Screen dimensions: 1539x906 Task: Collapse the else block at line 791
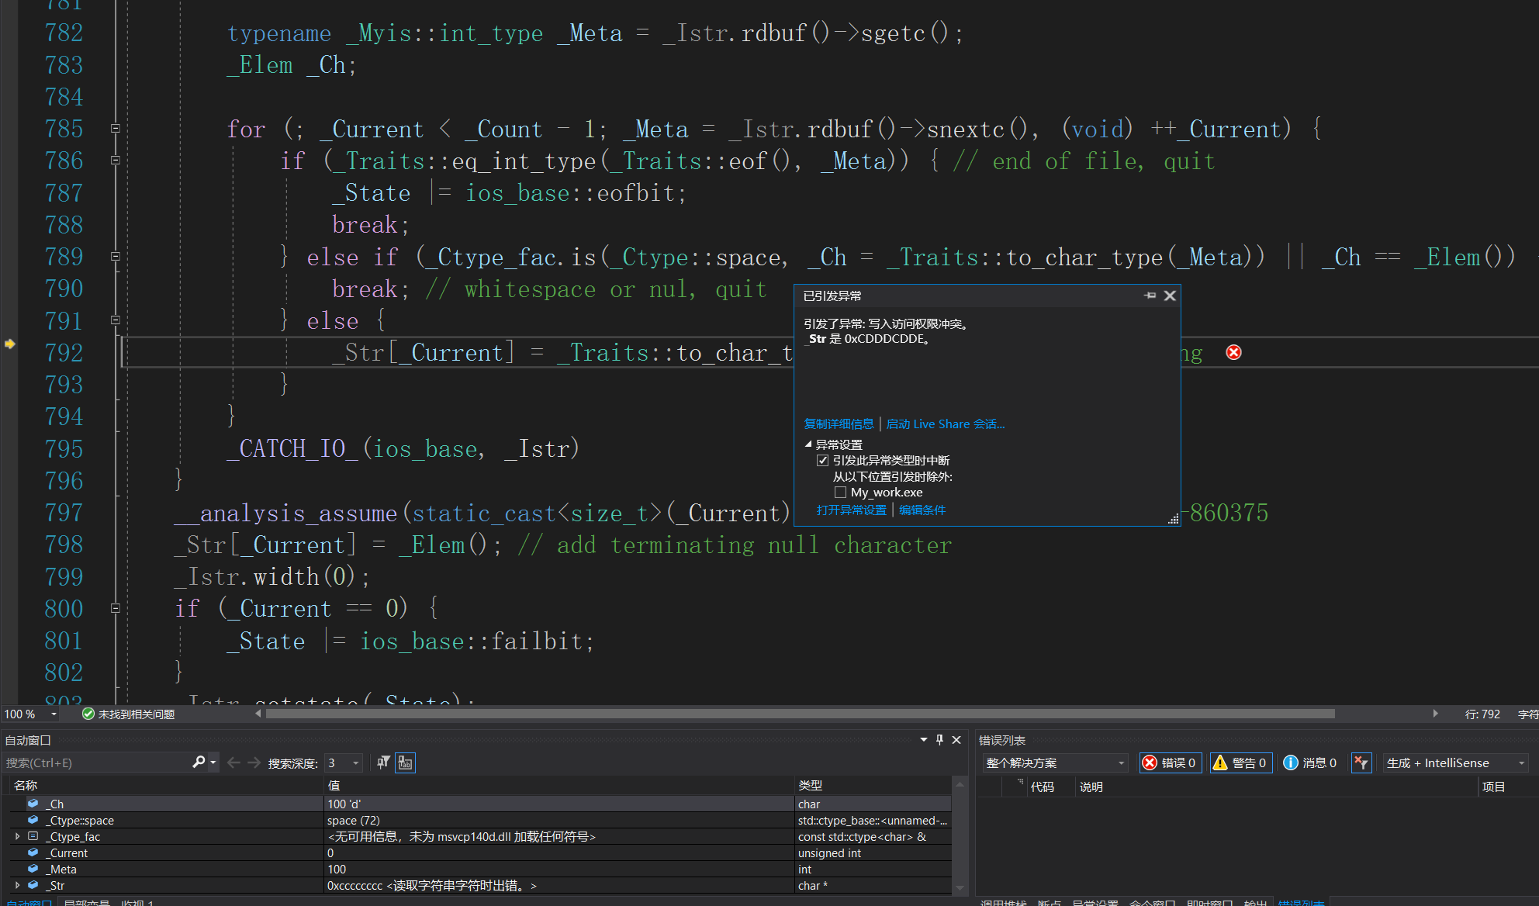(x=116, y=320)
